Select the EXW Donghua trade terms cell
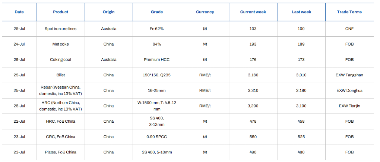The width and height of the screenshot is (380, 162). tap(349, 90)
